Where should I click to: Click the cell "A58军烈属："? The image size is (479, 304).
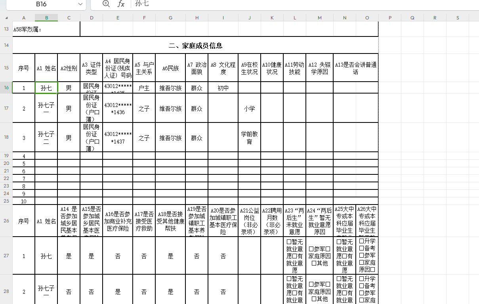coord(46,29)
